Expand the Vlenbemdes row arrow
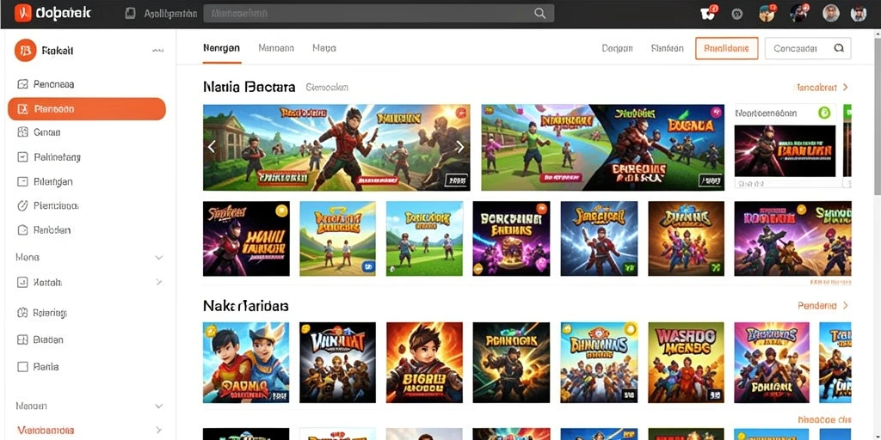881x440 pixels. tap(159, 431)
